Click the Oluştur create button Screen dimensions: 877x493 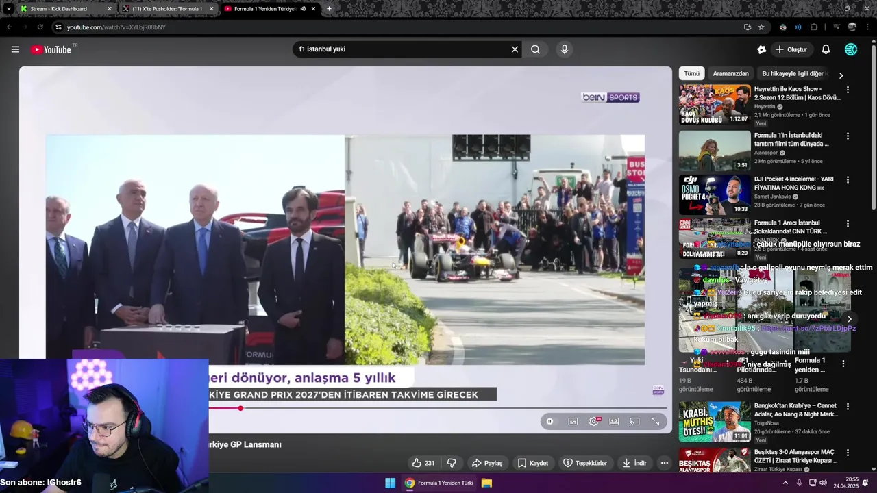tap(791, 49)
